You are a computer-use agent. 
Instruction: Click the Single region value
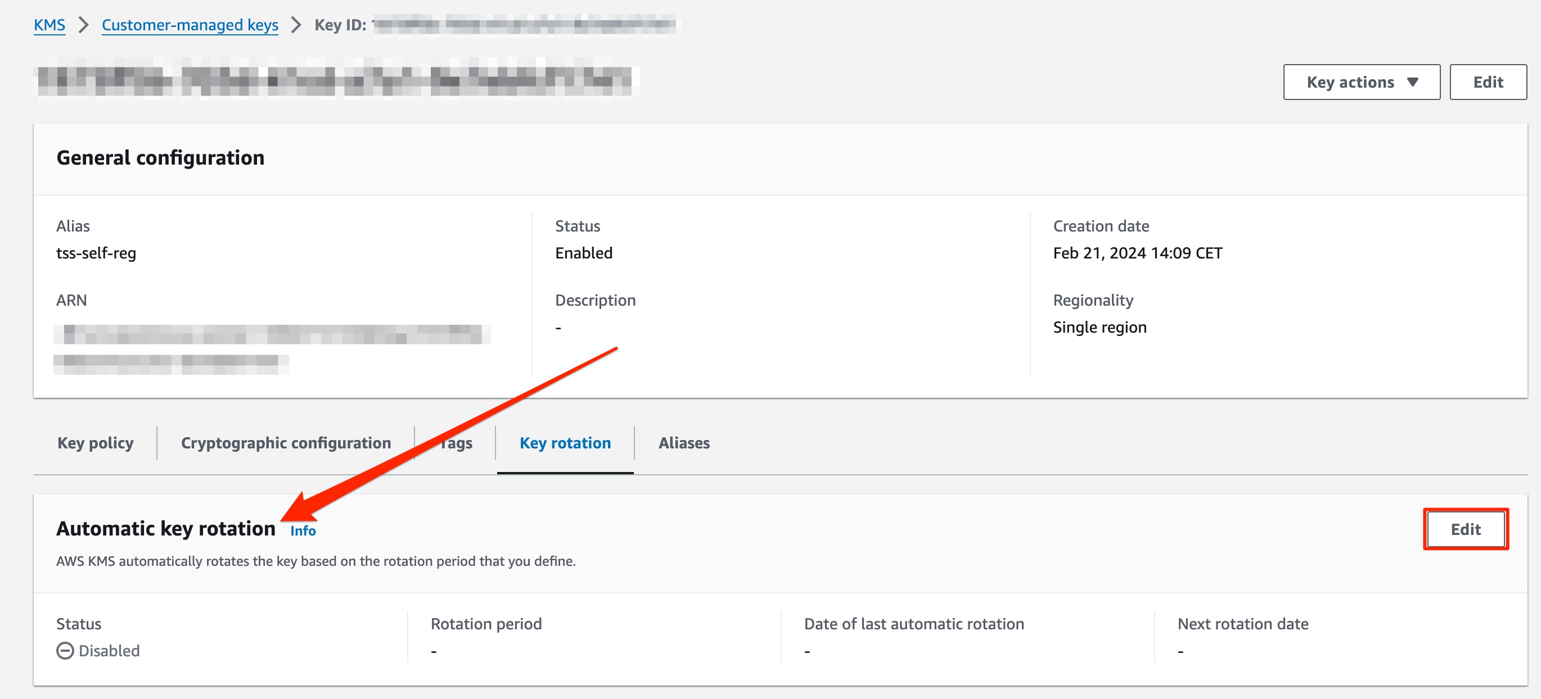(x=1100, y=328)
